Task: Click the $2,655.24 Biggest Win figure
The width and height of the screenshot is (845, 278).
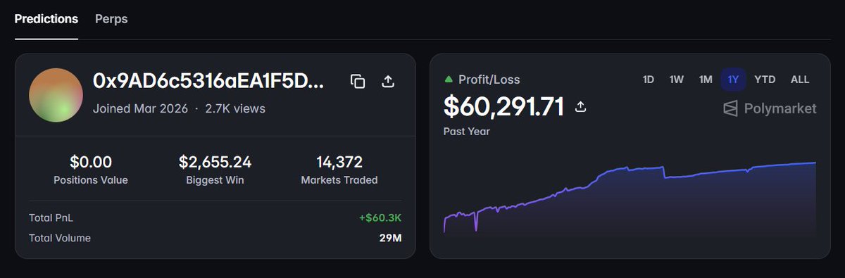Action: click(x=215, y=163)
